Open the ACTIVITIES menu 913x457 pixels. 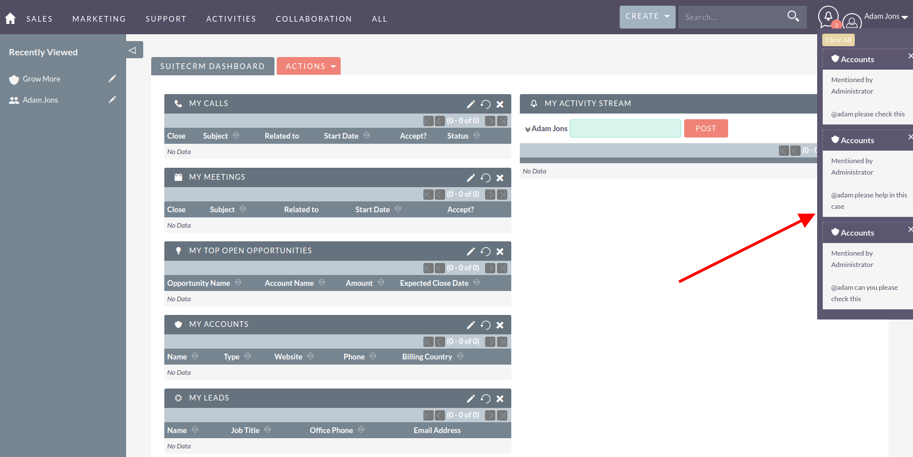[231, 19]
